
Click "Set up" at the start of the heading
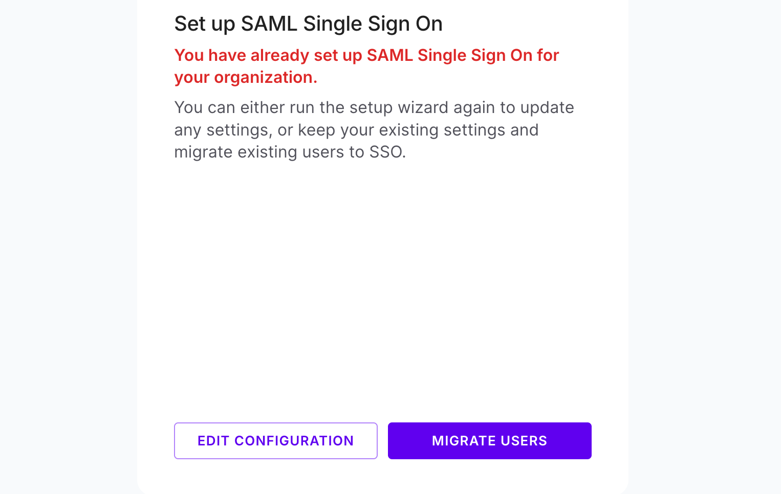click(204, 24)
